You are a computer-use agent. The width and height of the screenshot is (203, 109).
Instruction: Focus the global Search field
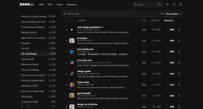tap(148, 5)
